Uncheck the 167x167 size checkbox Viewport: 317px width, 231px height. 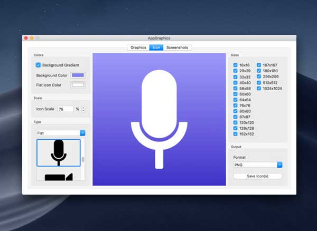point(259,65)
